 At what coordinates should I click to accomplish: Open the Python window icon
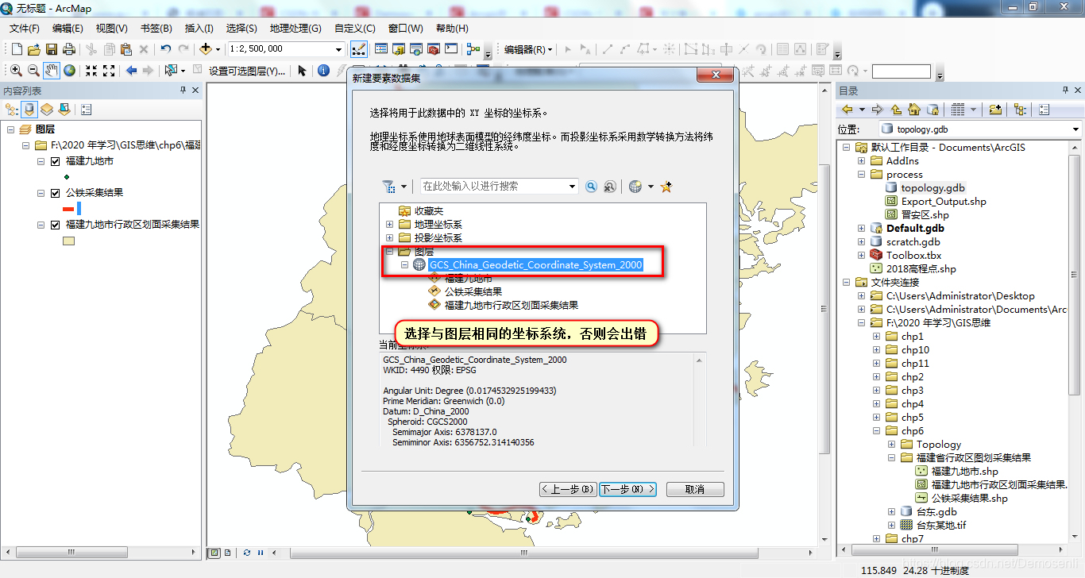click(451, 49)
